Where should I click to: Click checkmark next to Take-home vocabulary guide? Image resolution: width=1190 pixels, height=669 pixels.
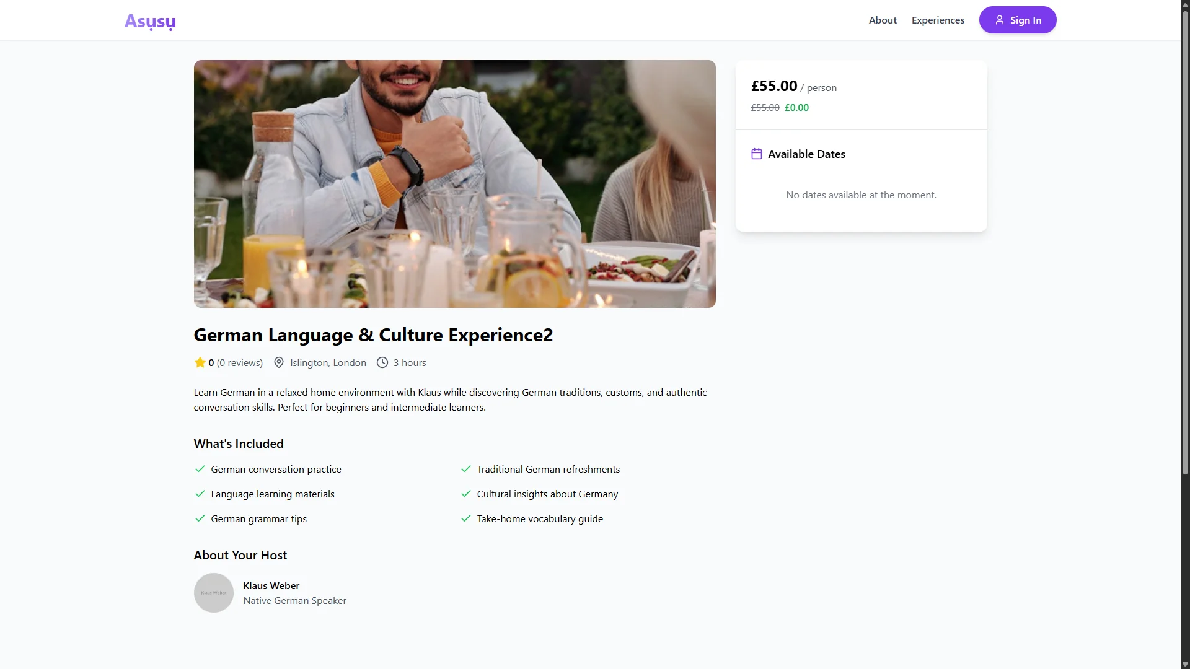466,518
